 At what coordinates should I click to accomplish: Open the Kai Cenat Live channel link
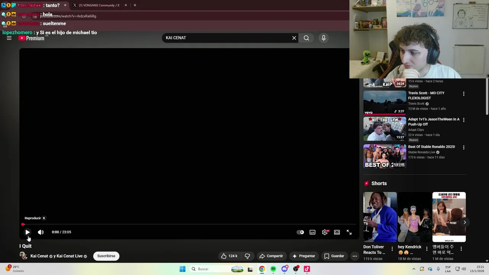pos(70,256)
